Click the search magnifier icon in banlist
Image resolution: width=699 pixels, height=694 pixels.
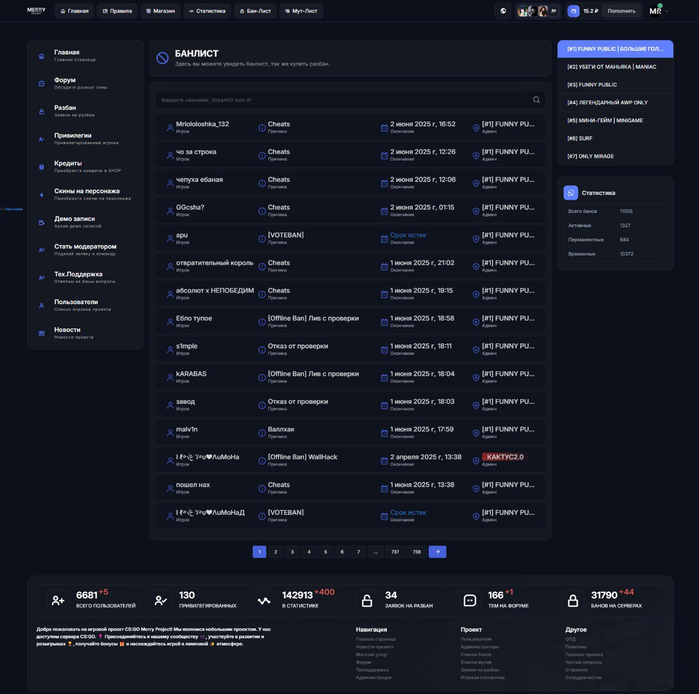tap(536, 100)
